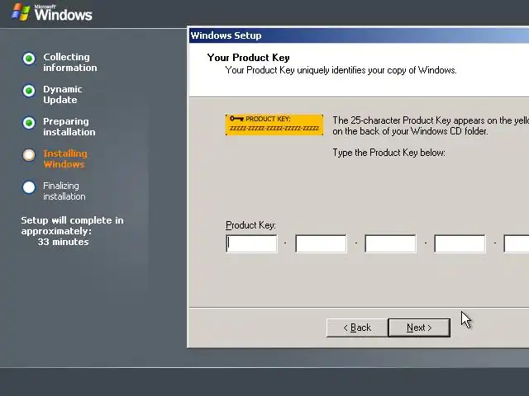
Task: Click the Windows Setup title bar
Action: pyautogui.click(x=359, y=35)
